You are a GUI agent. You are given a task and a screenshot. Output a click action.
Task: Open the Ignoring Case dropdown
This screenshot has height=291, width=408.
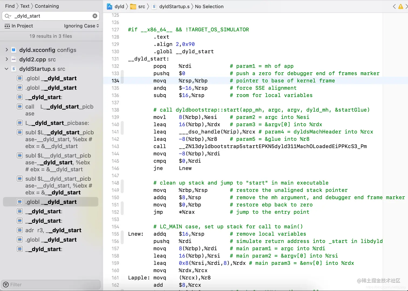[x=81, y=26]
